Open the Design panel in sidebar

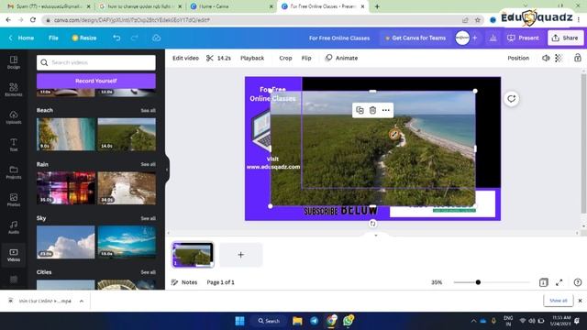(14, 62)
